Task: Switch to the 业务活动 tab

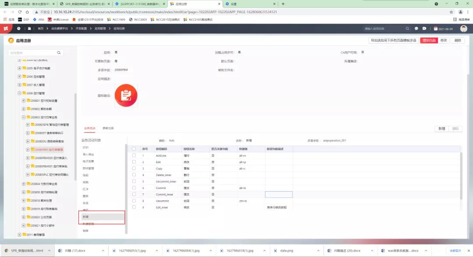Action: coord(90,128)
